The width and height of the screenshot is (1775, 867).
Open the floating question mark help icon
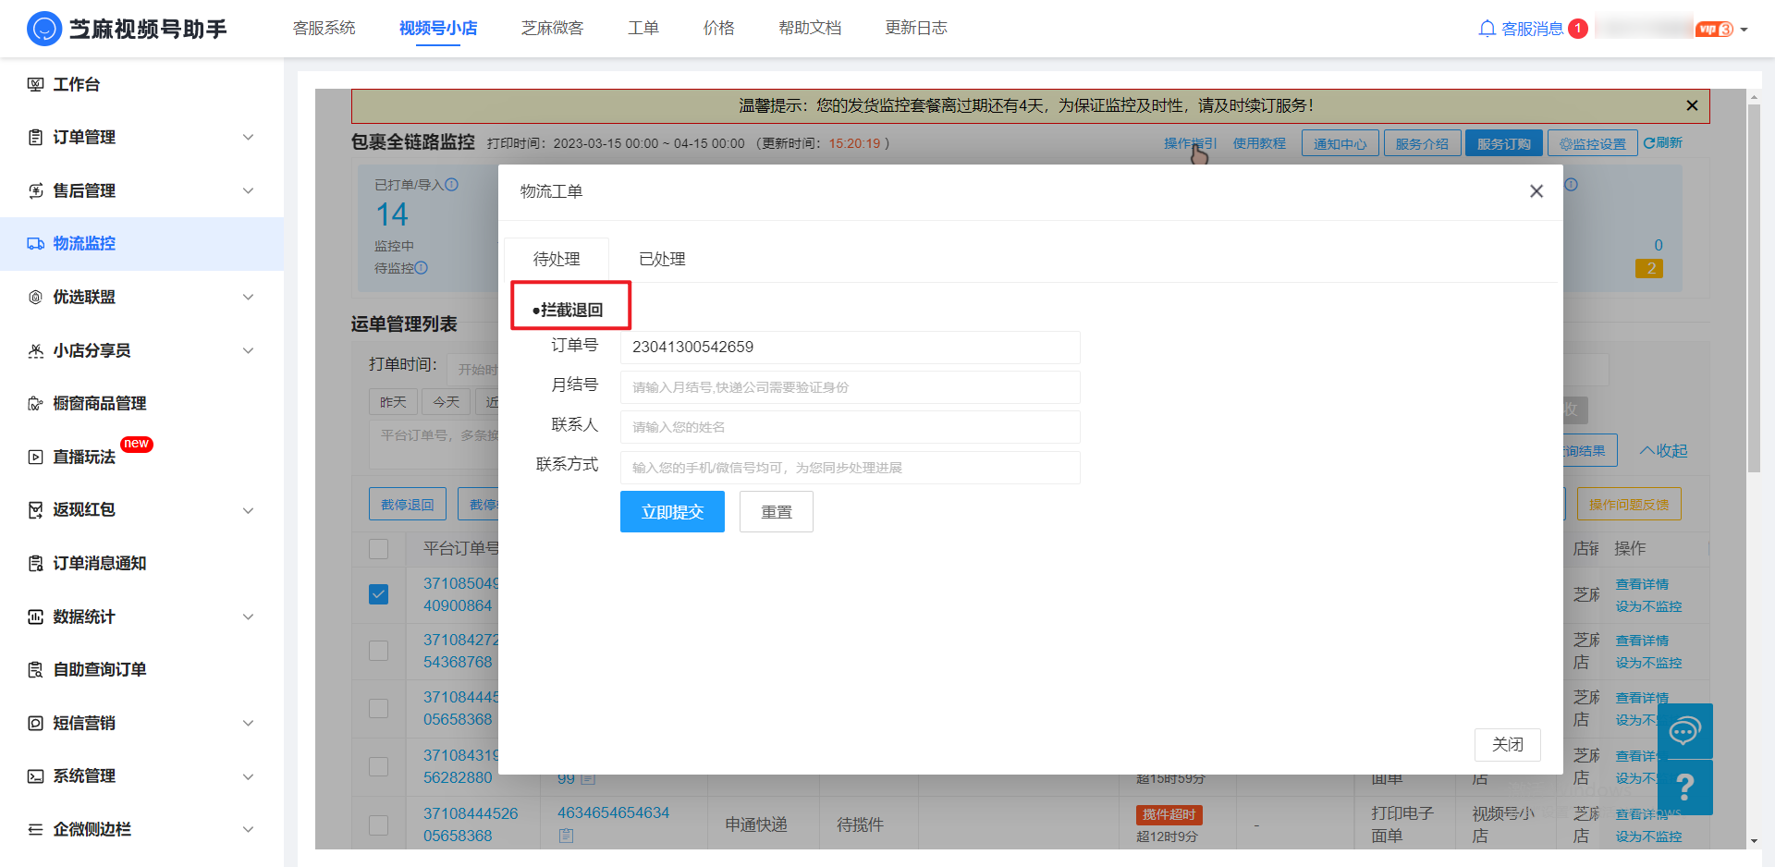point(1684,788)
